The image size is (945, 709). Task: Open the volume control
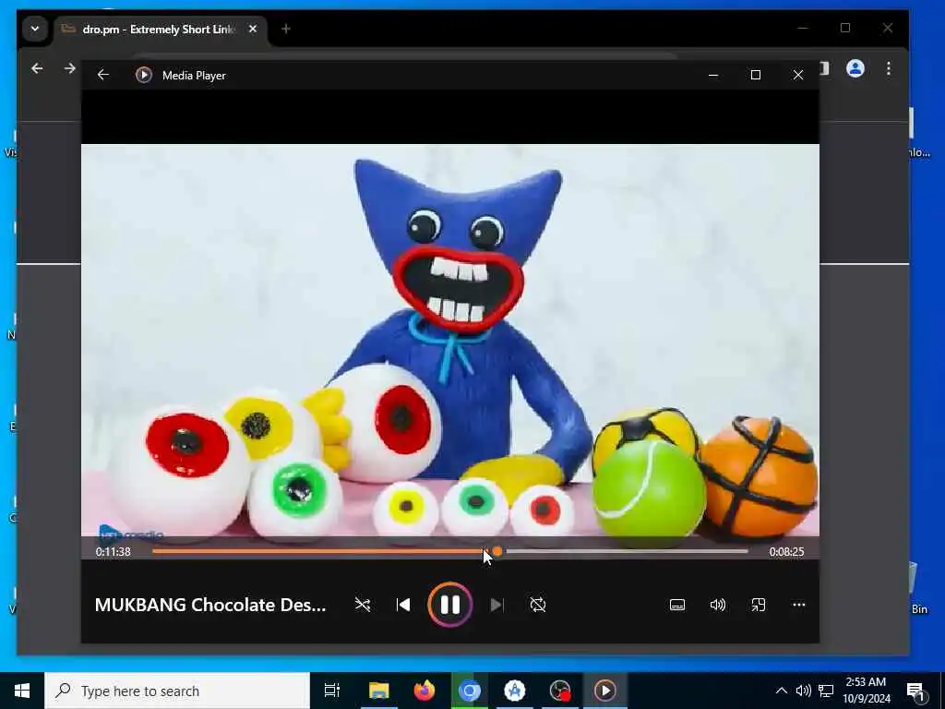point(718,605)
